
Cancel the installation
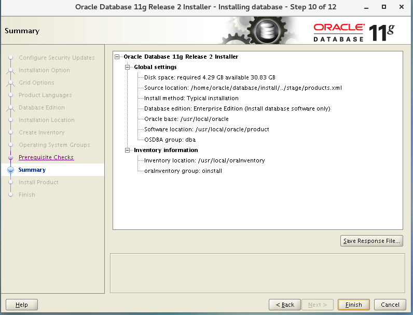point(390,305)
